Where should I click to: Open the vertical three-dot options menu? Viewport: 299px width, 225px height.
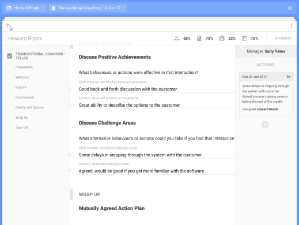pos(291,25)
